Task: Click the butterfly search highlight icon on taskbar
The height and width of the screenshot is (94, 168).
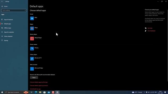Action: point(26,92)
